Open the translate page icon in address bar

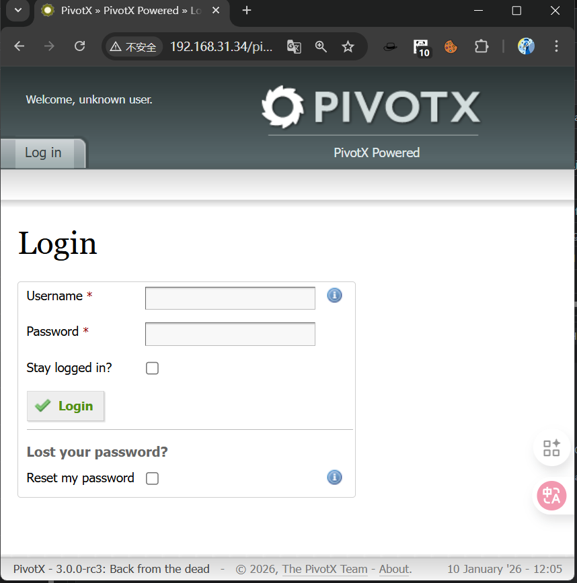pyautogui.click(x=294, y=46)
